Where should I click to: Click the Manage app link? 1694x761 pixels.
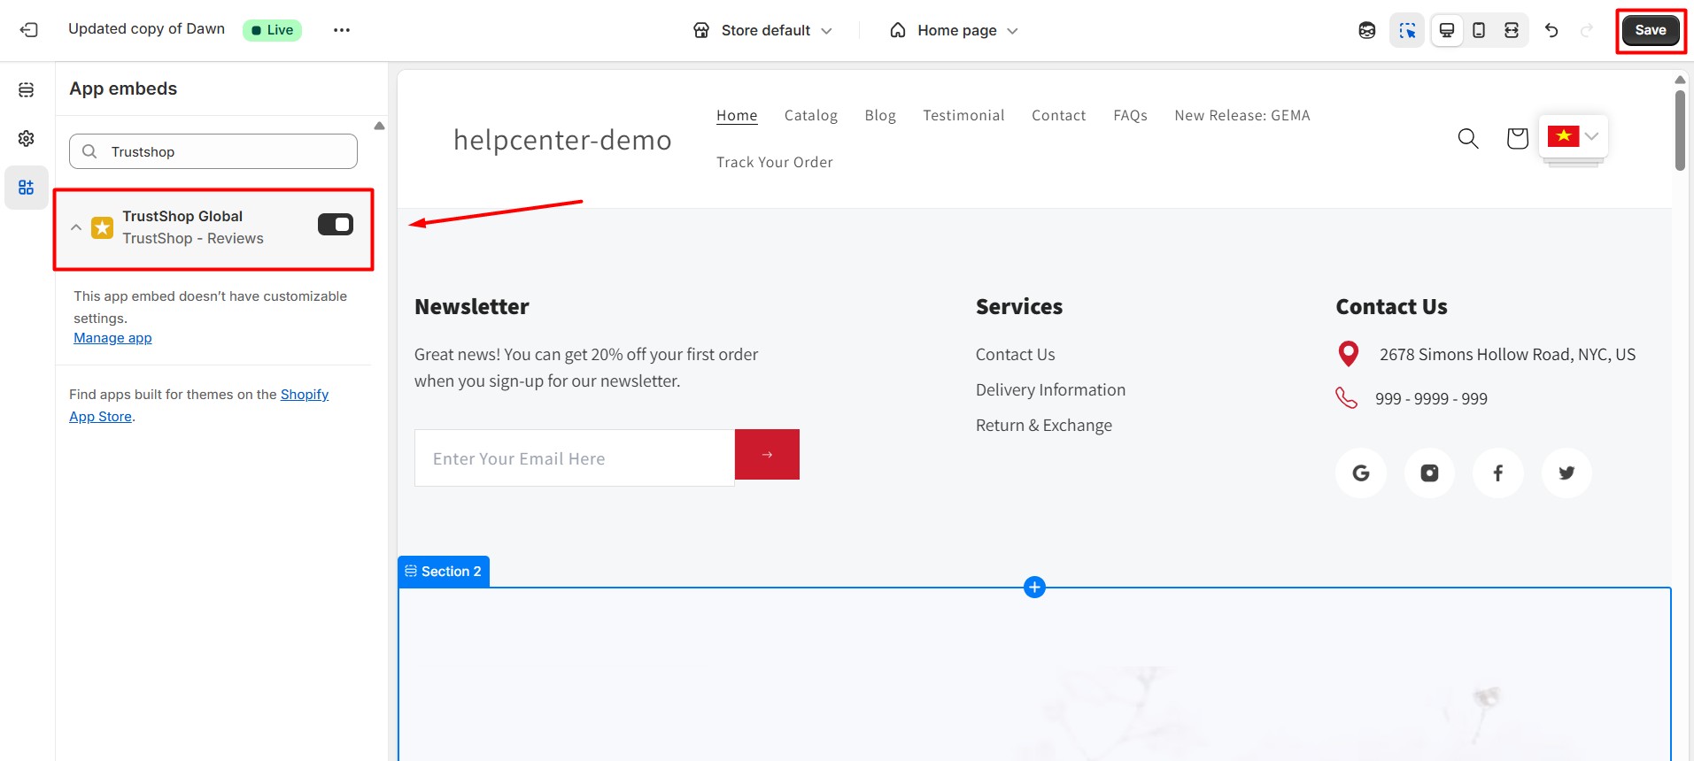pos(112,338)
